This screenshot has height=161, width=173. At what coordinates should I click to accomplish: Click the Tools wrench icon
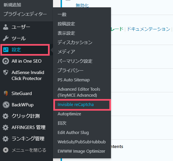6,38
